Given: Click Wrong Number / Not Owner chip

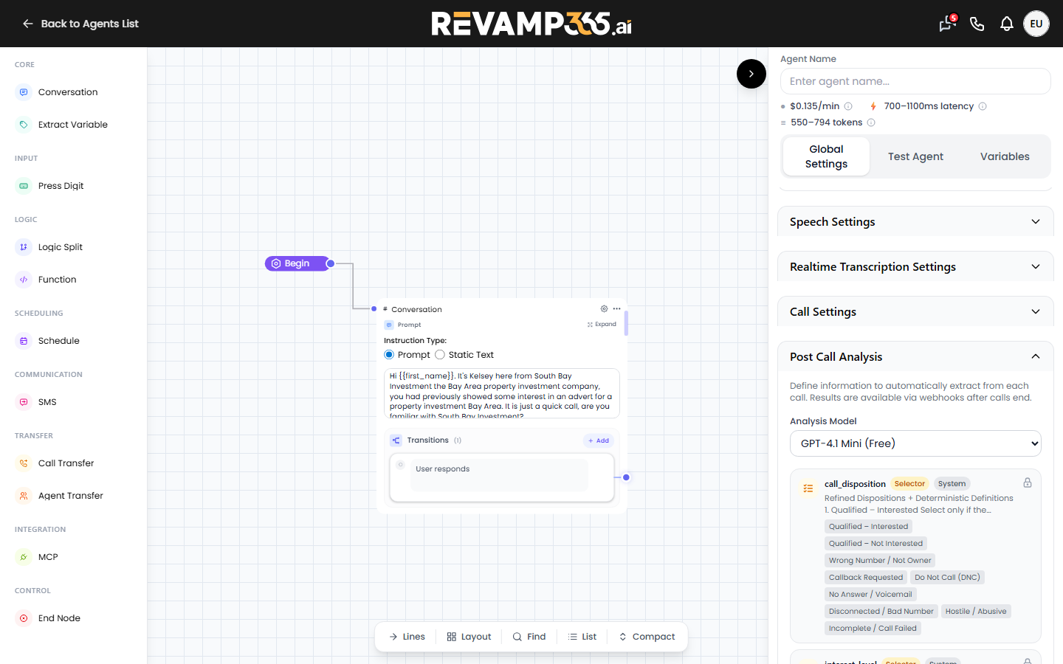Looking at the screenshot, I should click(x=880, y=561).
